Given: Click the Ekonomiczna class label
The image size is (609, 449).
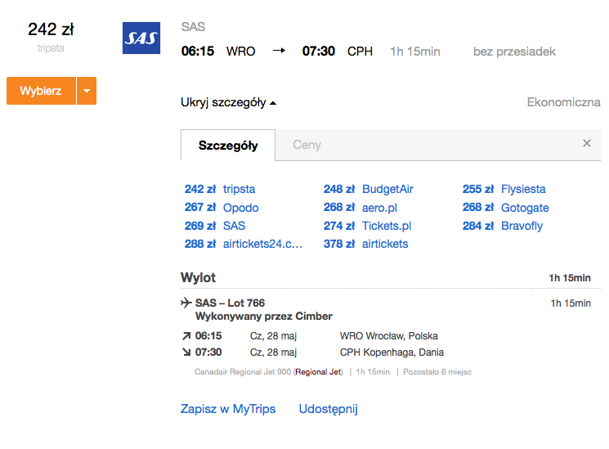Looking at the screenshot, I should click(x=563, y=102).
